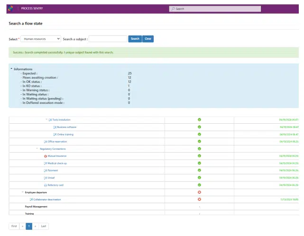This screenshot has width=304, height=236.
Task: Collapse the Employee departure node
Action: click(22, 192)
